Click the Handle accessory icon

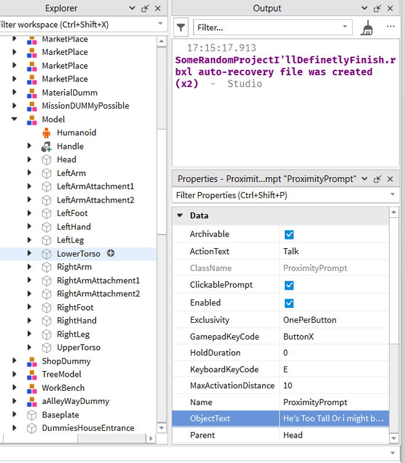pyautogui.click(x=46, y=146)
